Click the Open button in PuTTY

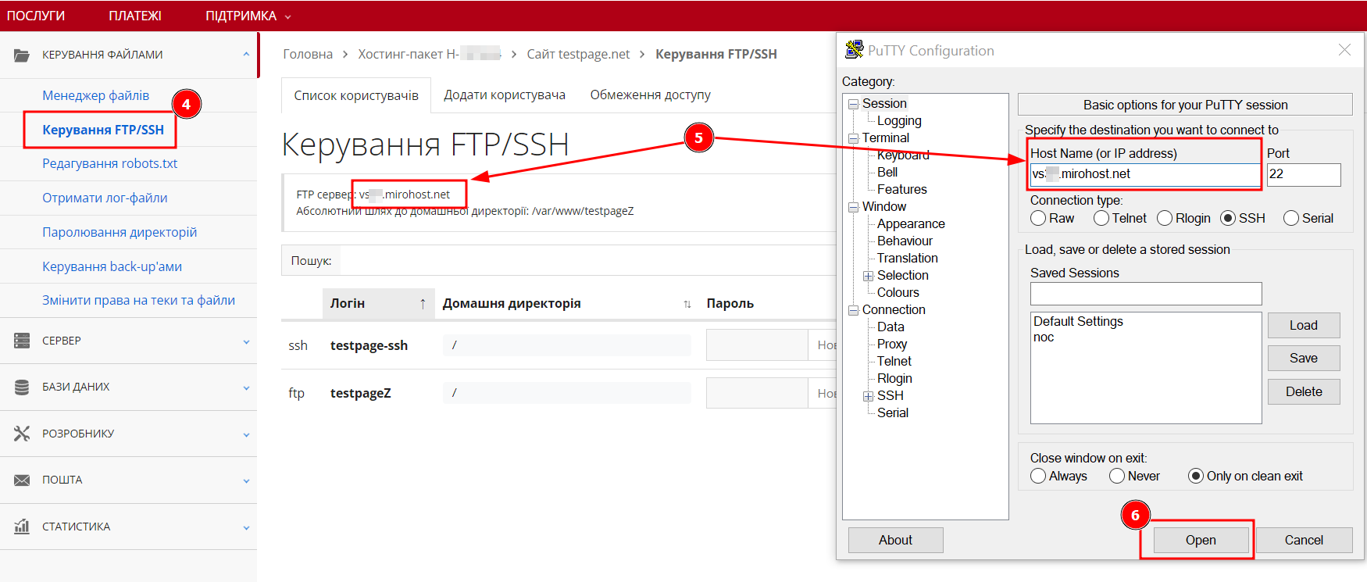point(1201,540)
